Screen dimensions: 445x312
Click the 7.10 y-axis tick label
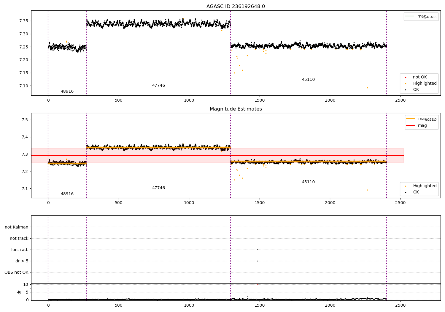point(23,86)
